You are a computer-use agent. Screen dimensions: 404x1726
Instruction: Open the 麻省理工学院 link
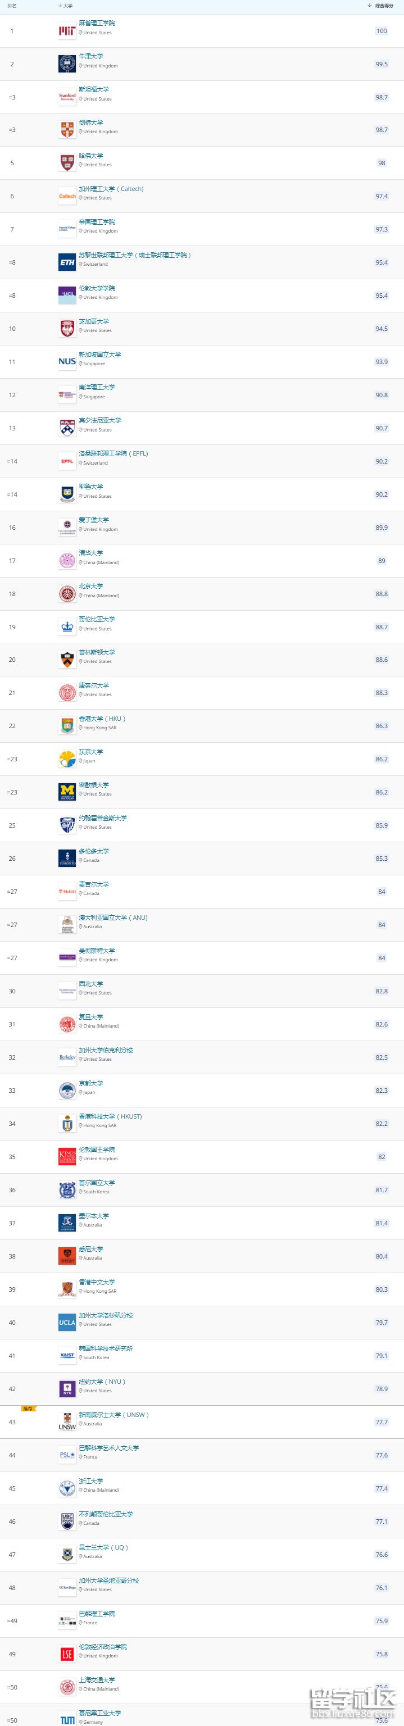[x=97, y=24]
